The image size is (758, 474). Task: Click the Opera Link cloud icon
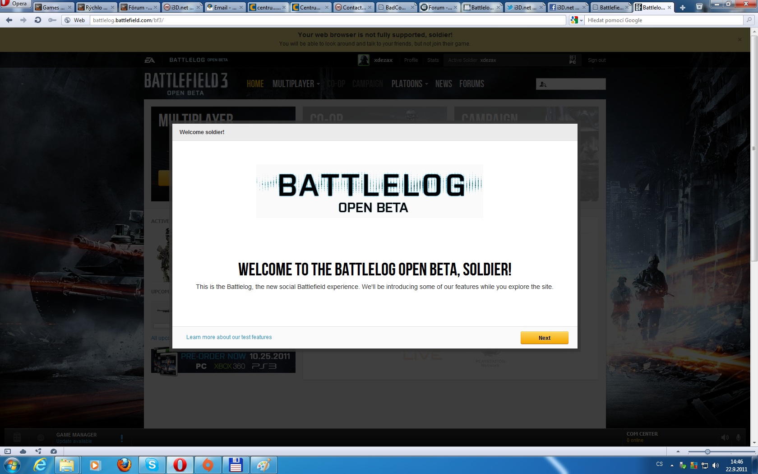pyautogui.click(x=23, y=451)
